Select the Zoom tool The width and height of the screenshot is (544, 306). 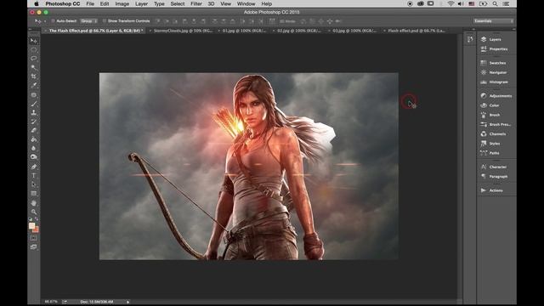pos(34,212)
